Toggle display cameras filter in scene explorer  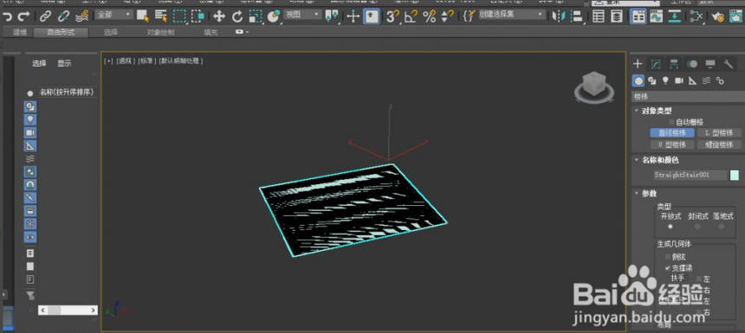[30, 133]
